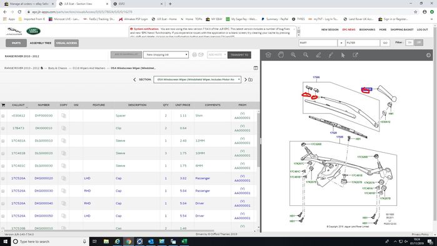Switch the Filter toggle to On
Screen dimensions: 437x246
(409, 43)
